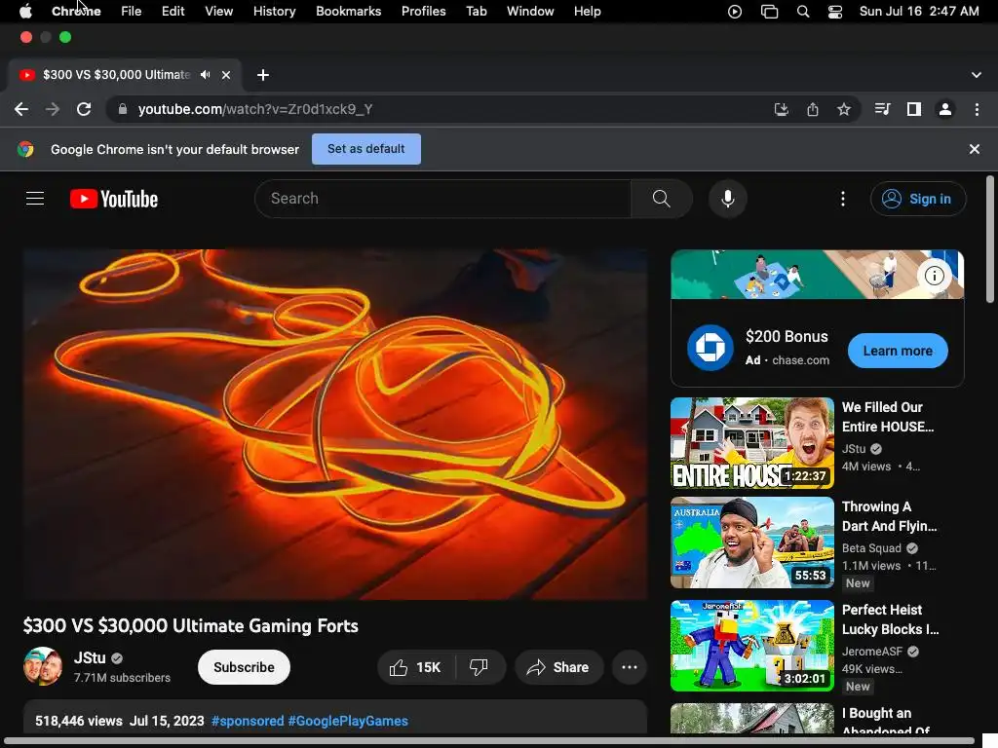Open macOS Spotlight search
The width and height of the screenshot is (998, 748).
click(803, 12)
